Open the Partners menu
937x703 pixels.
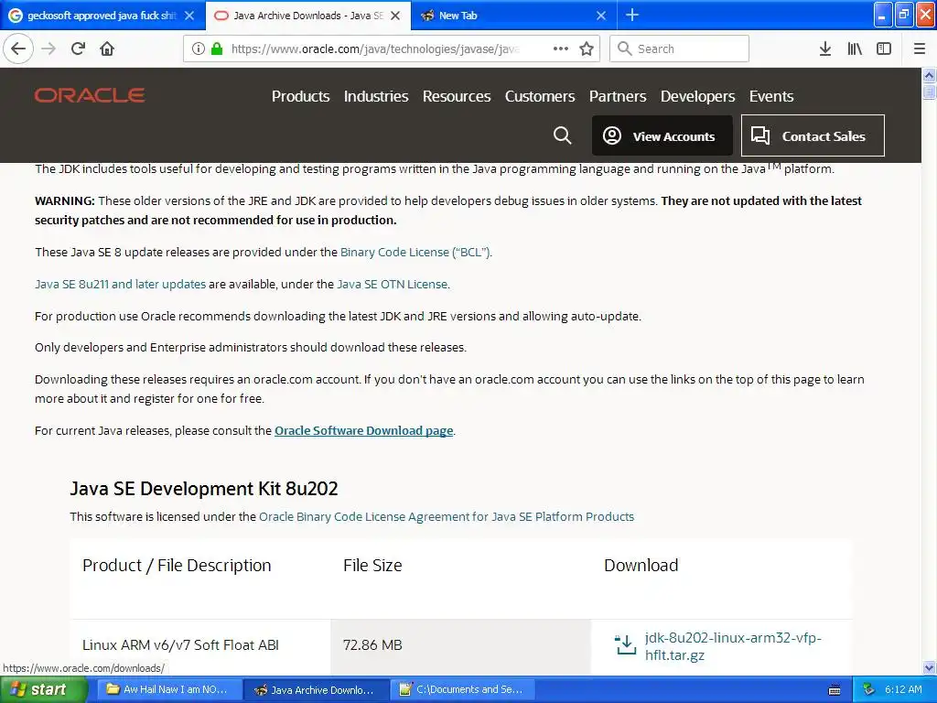pos(618,96)
